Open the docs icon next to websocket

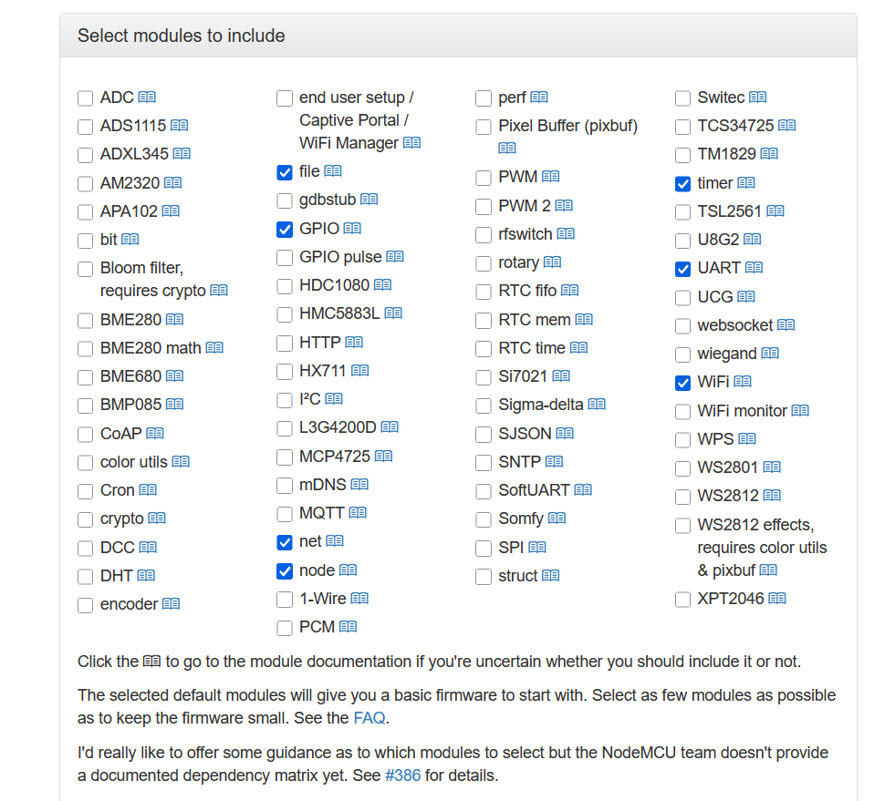(786, 325)
